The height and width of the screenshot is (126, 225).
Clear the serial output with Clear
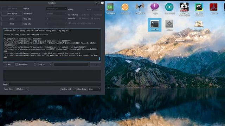(x=8, y=64)
